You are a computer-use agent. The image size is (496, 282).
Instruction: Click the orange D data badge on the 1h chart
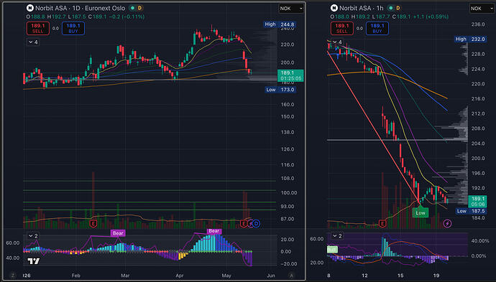(x=398, y=8)
